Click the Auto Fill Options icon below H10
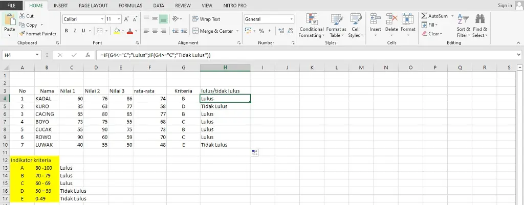 coord(255,152)
